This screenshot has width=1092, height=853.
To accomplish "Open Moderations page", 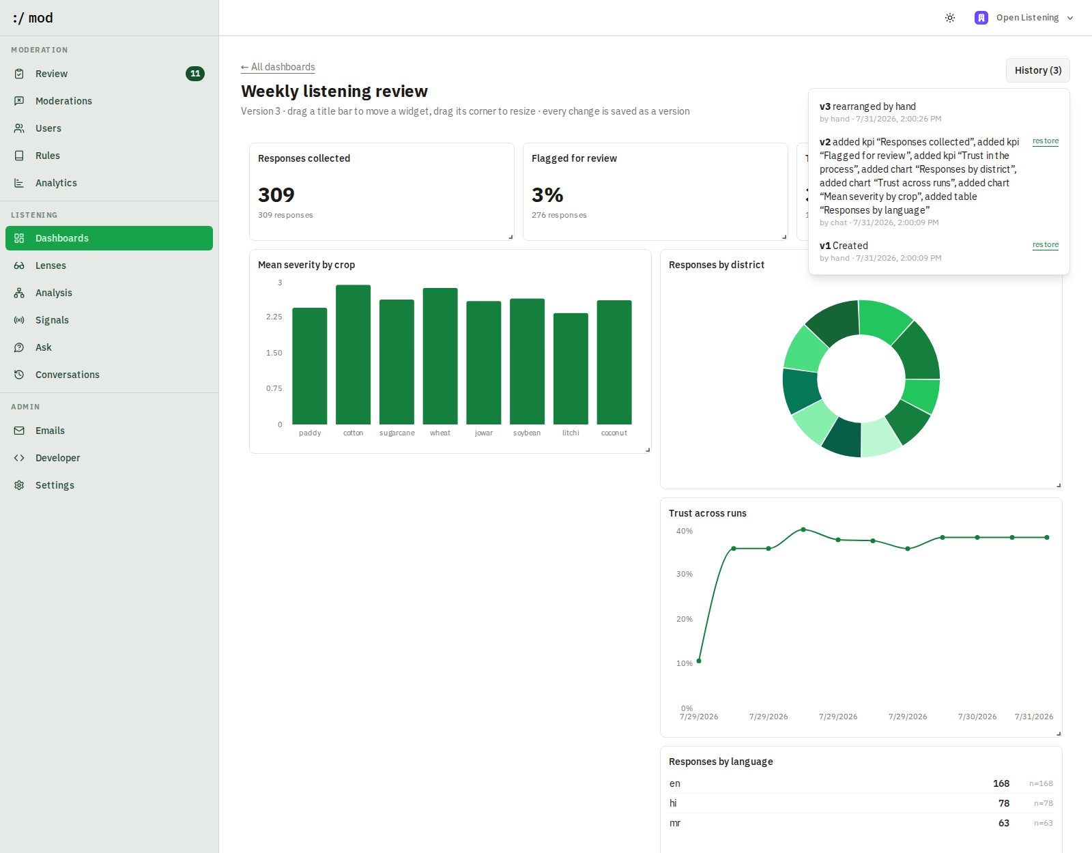I will coord(109,101).
